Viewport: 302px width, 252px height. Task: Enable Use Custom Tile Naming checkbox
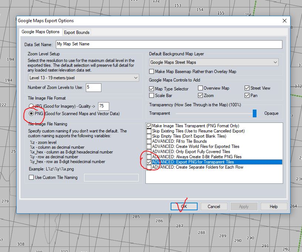coord(31,177)
